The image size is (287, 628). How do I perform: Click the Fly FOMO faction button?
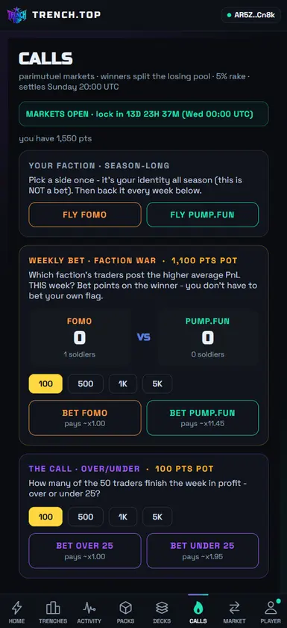click(85, 215)
